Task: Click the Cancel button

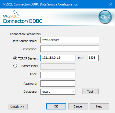Action: click(x=78, y=106)
